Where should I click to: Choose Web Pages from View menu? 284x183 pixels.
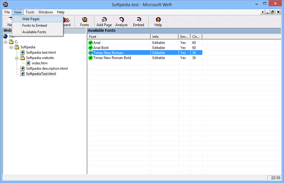[x=37, y=19]
